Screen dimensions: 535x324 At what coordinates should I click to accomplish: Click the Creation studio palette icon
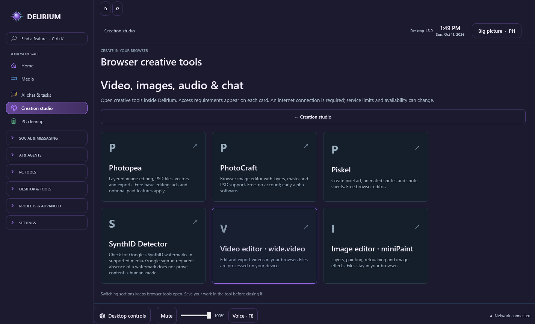coord(14,108)
